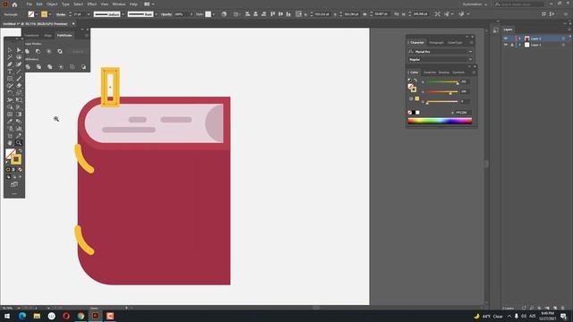Screen dimensions: 573x322
Task: Click Intersect shape mode in Pathfinder
Action: pyautogui.click(x=49, y=52)
